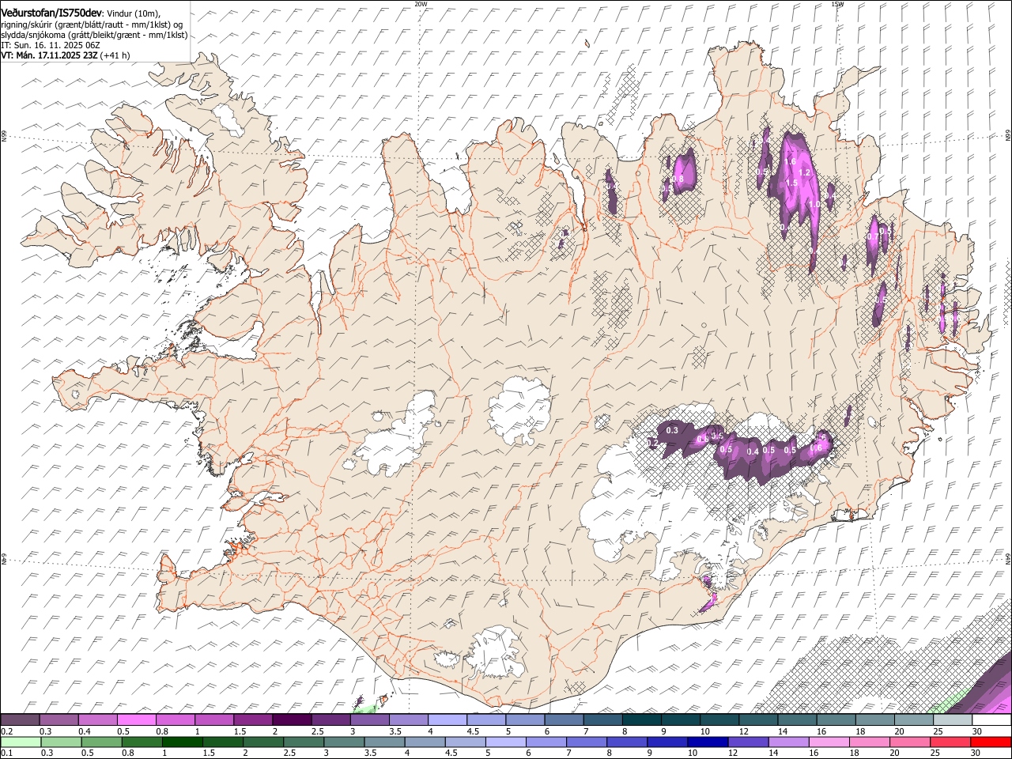Viewport: 1012px width, 759px height.
Task: Select the light pink swatch labeled 16 in lower legend
Action: click(829, 742)
